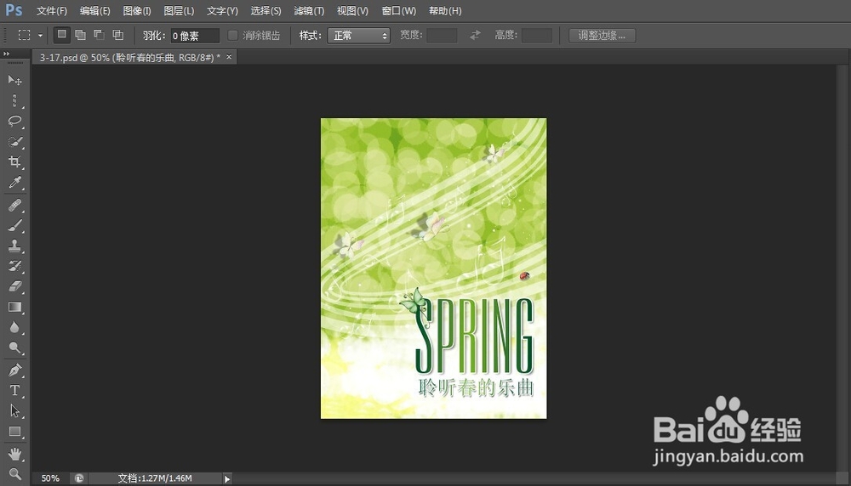The image size is (851, 486).
Task: Open the 视图(V) menu
Action: 352,11
